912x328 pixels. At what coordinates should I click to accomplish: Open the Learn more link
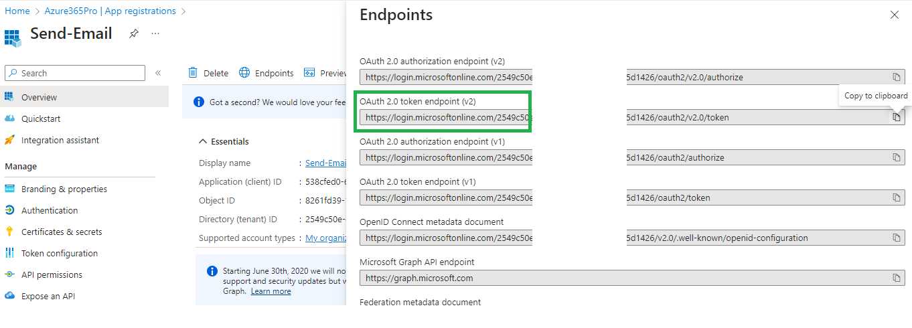(x=271, y=291)
